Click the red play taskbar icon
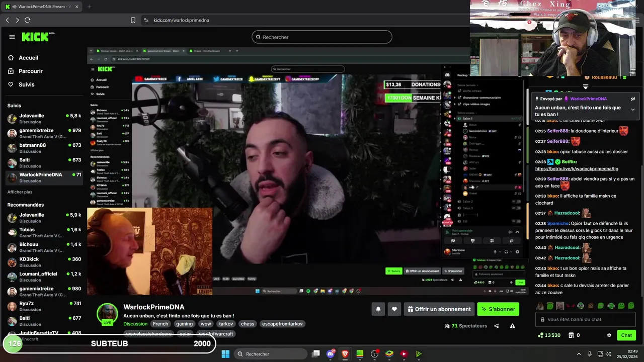This screenshot has height=362, width=644. (x=404, y=354)
